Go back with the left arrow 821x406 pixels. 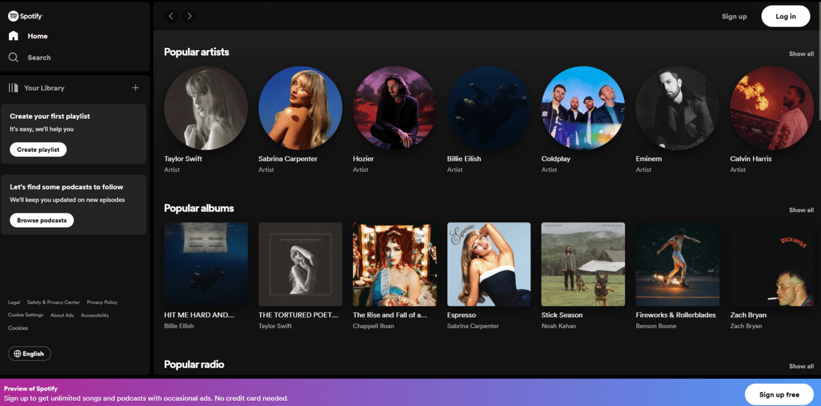click(x=171, y=16)
